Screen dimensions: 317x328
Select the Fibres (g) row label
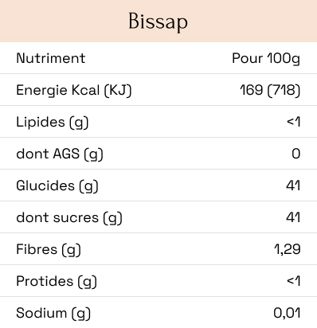click(x=49, y=250)
